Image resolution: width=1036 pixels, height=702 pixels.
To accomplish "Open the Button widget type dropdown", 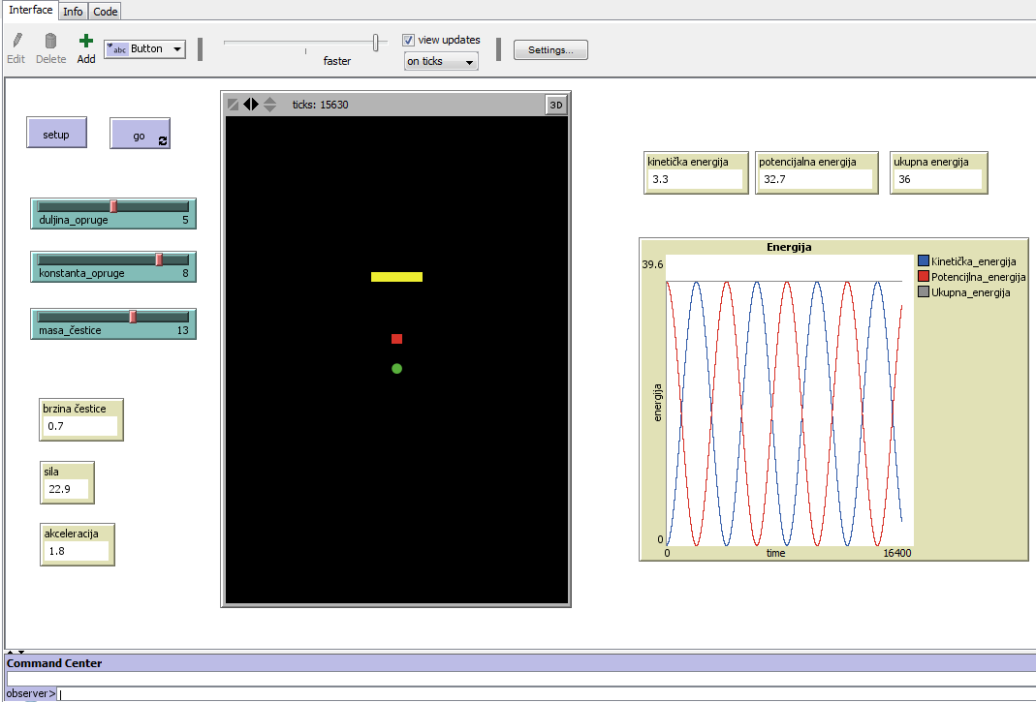I will tap(144, 48).
